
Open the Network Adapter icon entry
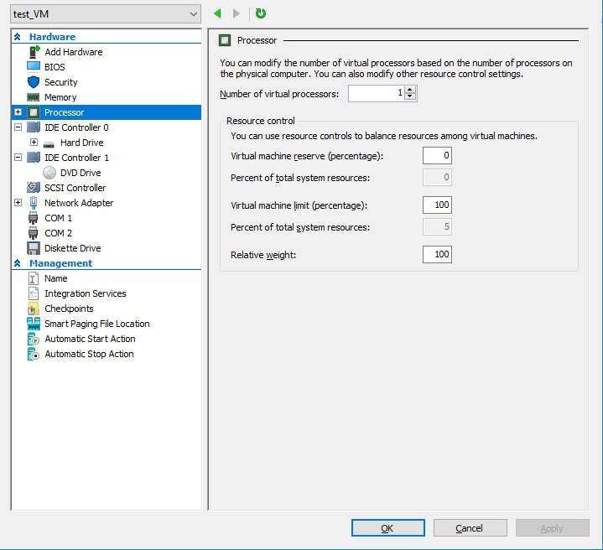pos(34,203)
